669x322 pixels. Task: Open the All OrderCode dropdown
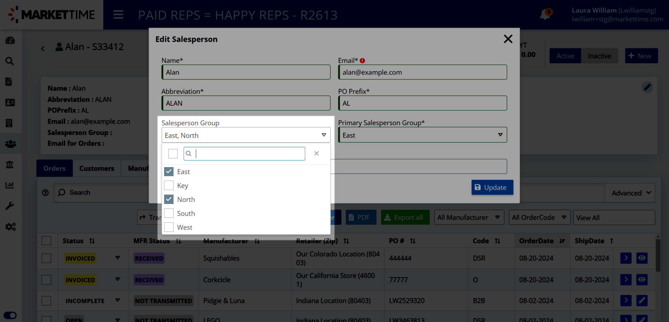click(539, 218)
